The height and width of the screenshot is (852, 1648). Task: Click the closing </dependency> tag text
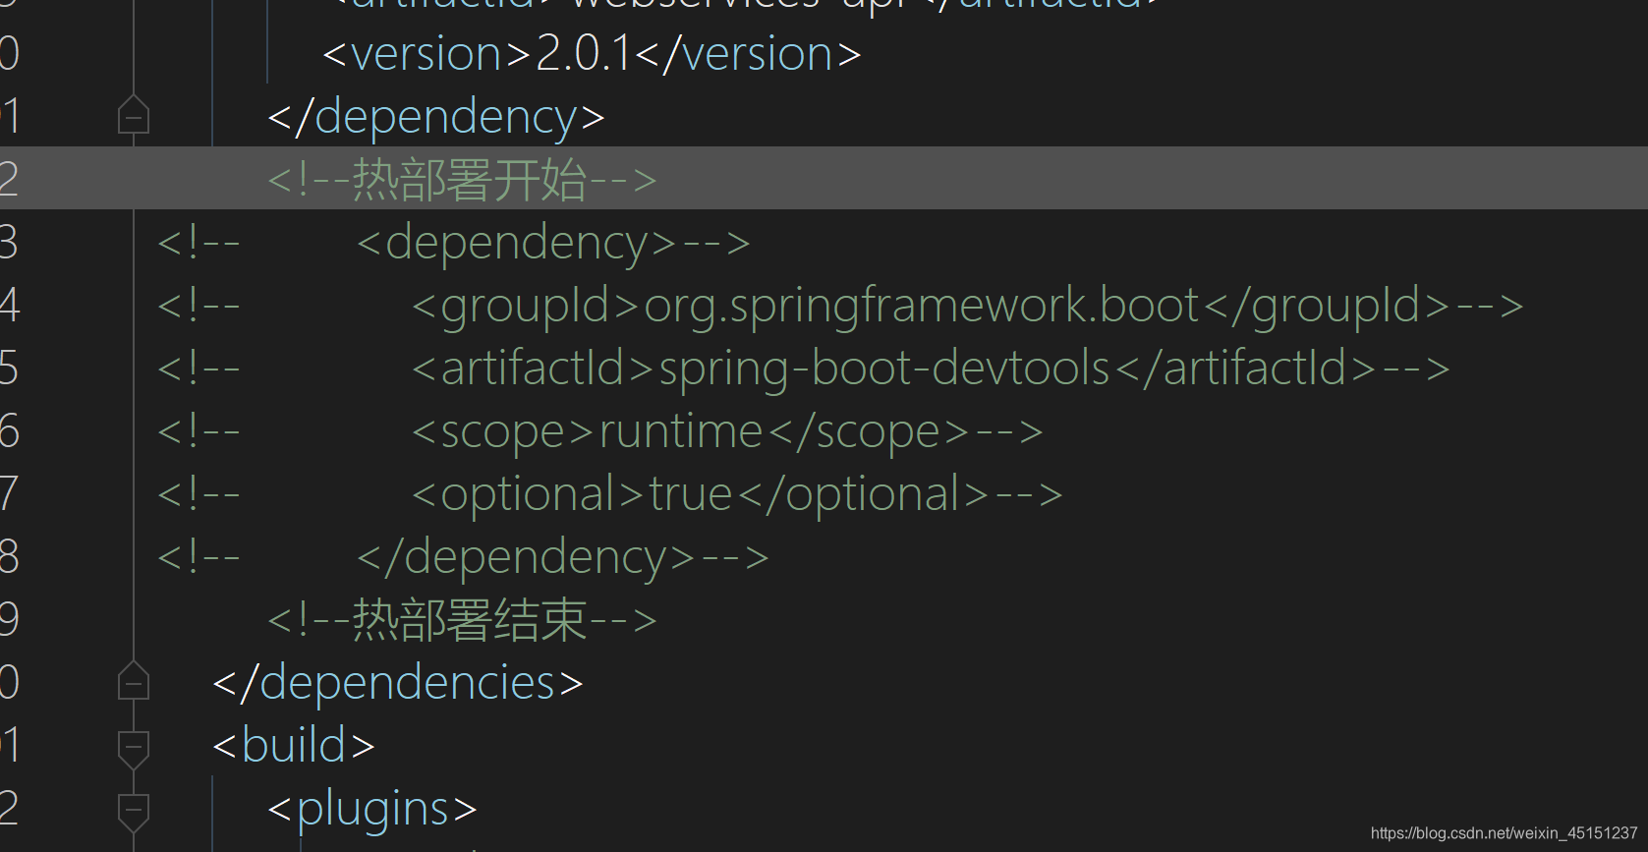click(x=436, y=117)
